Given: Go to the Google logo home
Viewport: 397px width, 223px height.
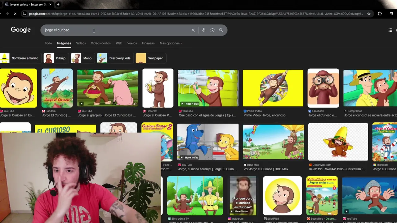Looking at the screenshot, I should 21,30.
